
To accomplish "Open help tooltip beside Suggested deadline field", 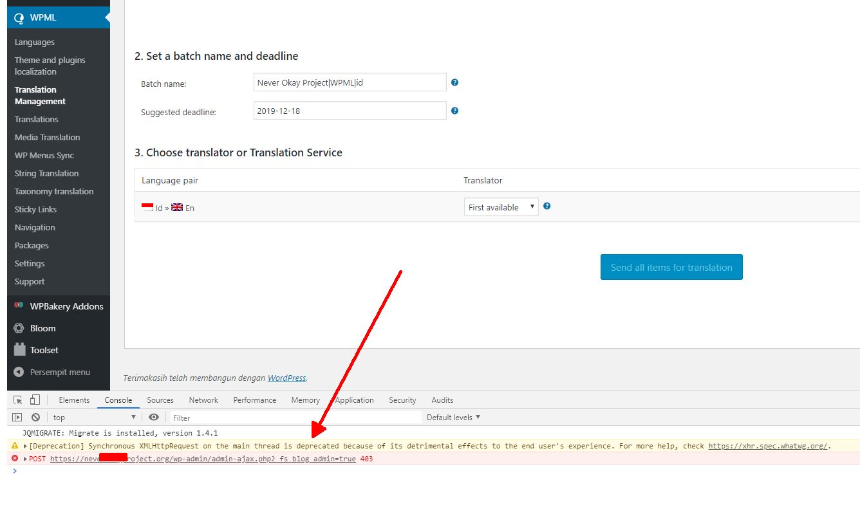I will click(454, 111).
